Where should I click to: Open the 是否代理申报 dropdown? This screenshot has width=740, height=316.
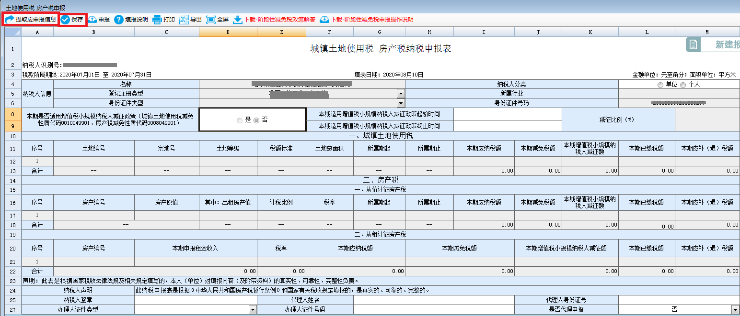pyautogui.click(x=735, y=310)
